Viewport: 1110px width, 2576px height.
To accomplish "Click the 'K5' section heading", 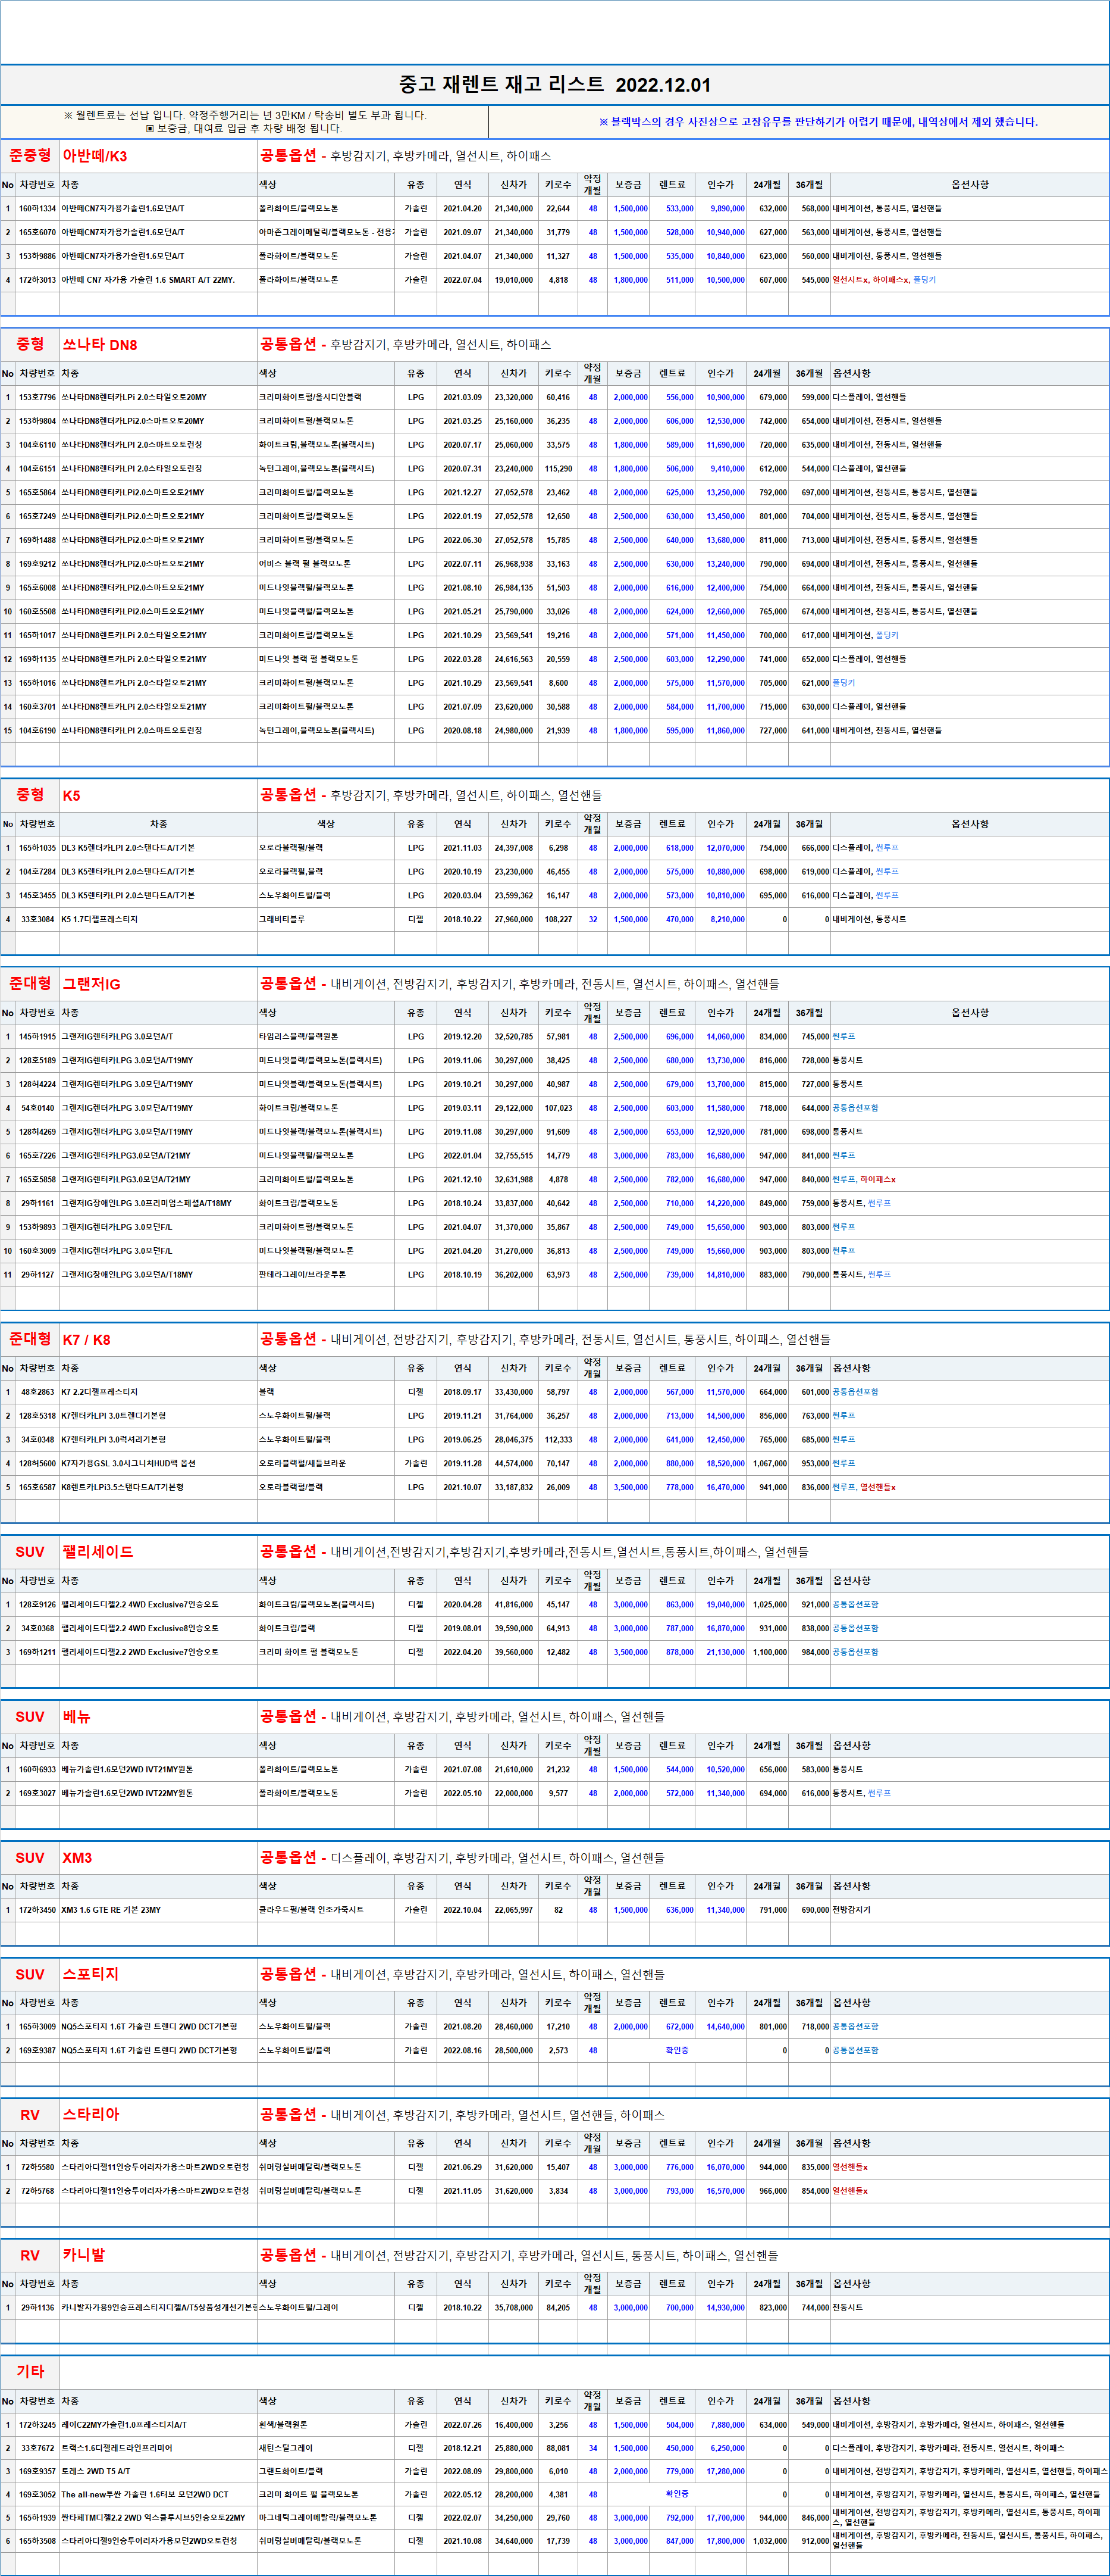I will tap(71, 796).
